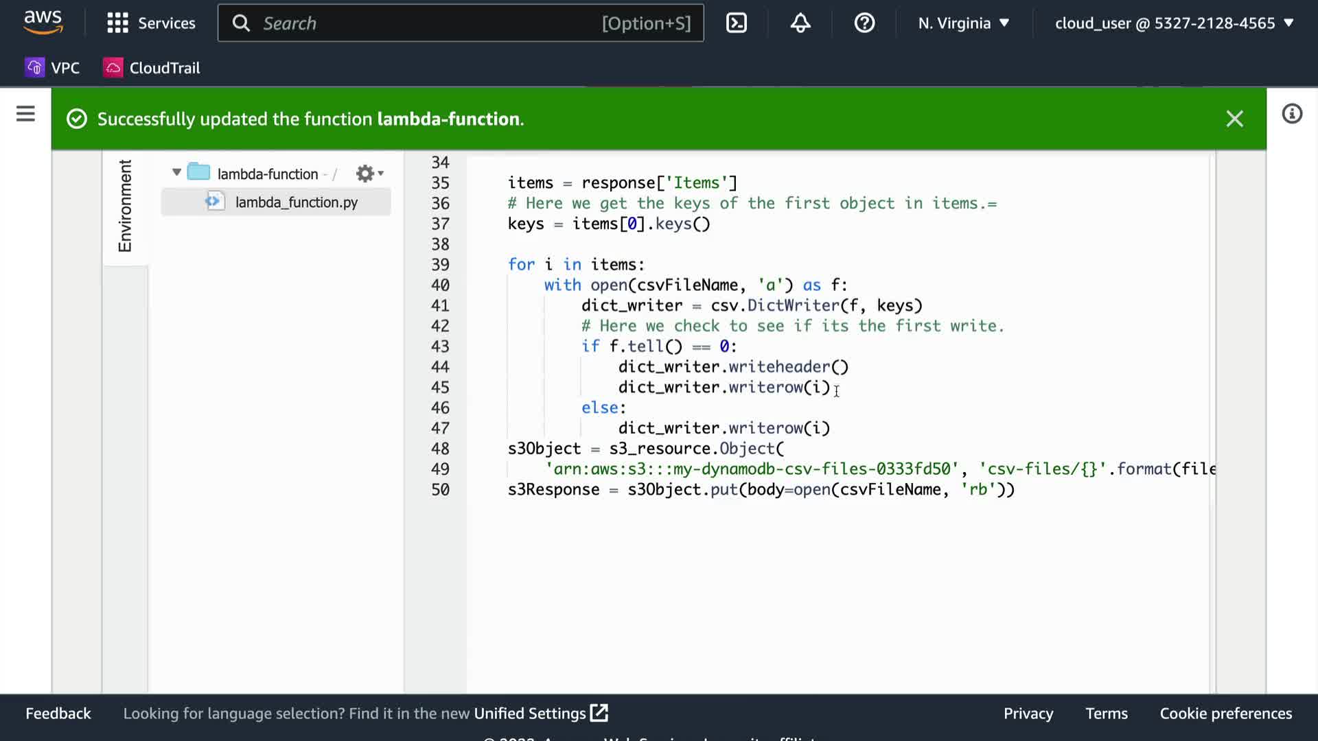The height and width of the screenshot is (741, 1318).
Task: Expand the cloud_user account menu
Action: point(1174,23)
